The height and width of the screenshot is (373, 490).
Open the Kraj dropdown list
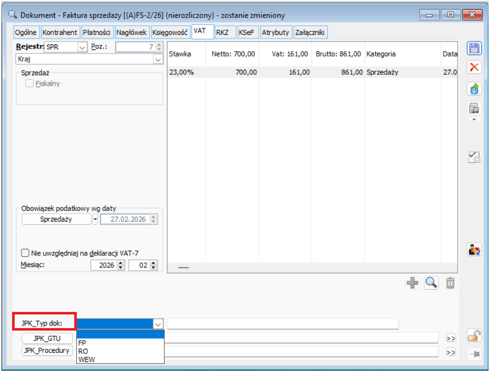(158, 60)
